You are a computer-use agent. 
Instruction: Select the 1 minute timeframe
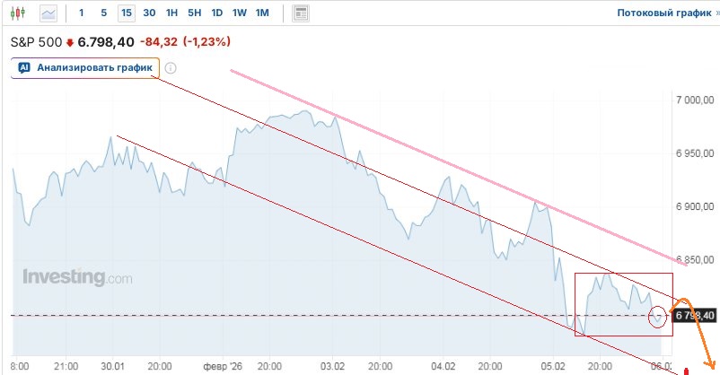82,13
